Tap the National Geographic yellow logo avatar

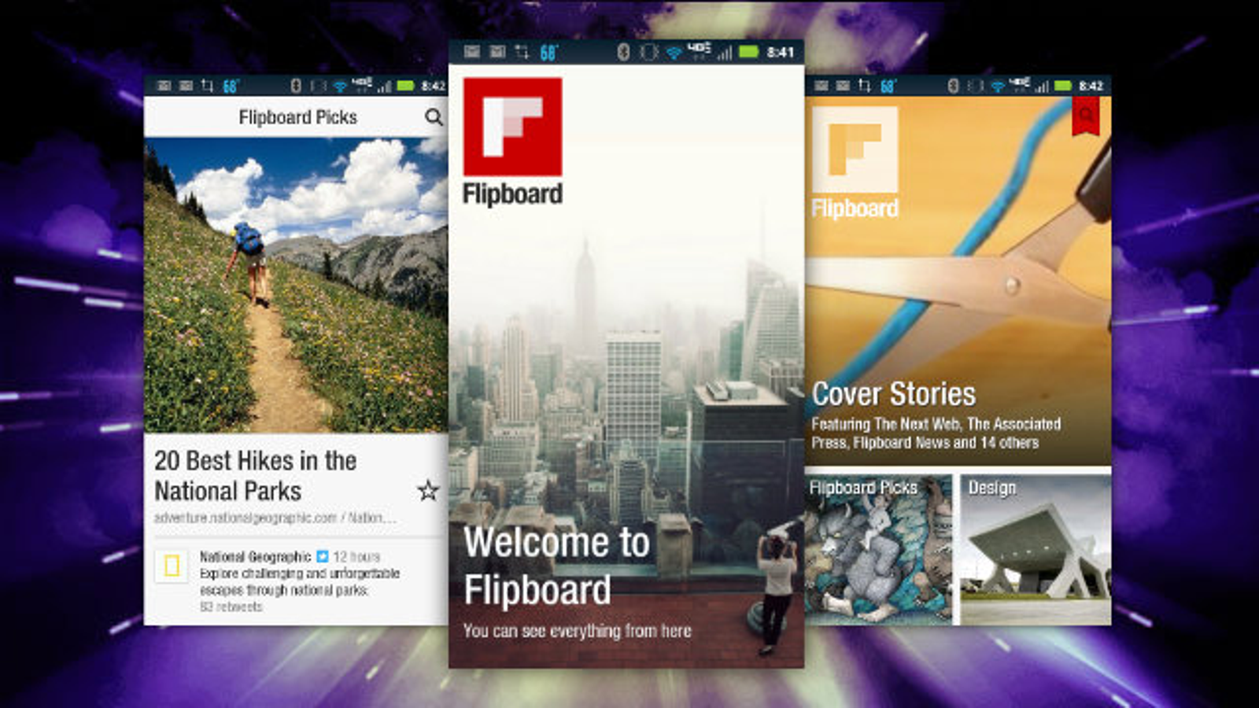[x=171, y=566]
